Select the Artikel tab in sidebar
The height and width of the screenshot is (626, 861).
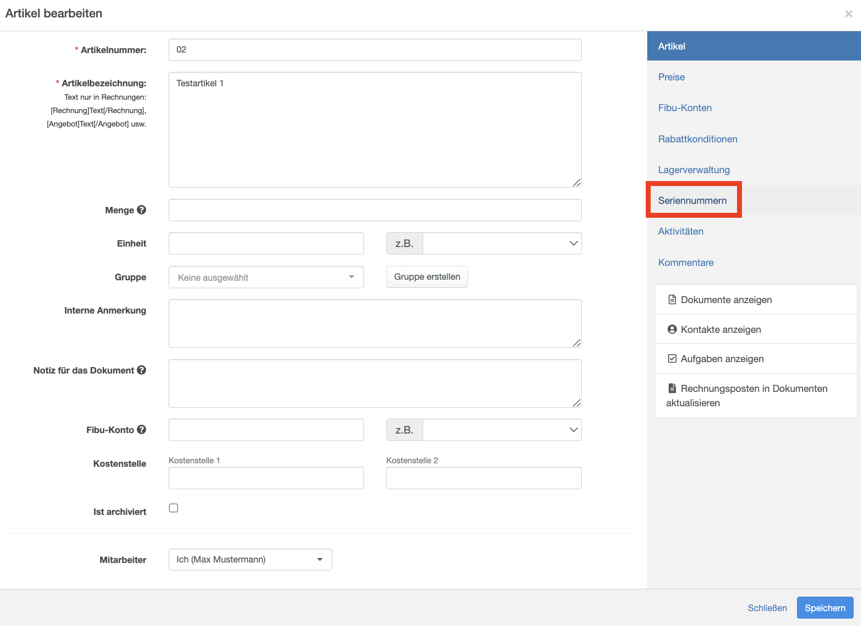pos(754,46)
